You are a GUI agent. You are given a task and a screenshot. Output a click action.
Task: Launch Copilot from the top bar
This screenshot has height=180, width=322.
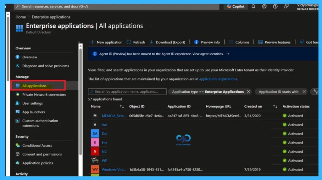[x=236, y=6]
